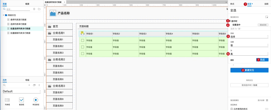Click the plus icon to add a widget library
Screen dimensions: 271x110
(29, 85)
